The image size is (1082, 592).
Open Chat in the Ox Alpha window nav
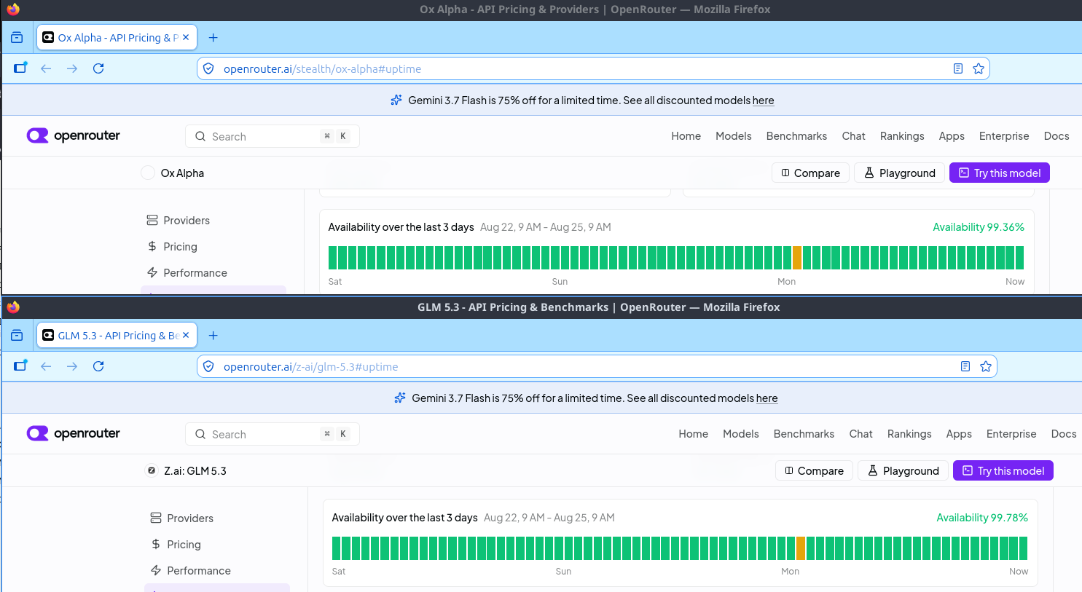point(853,136)
